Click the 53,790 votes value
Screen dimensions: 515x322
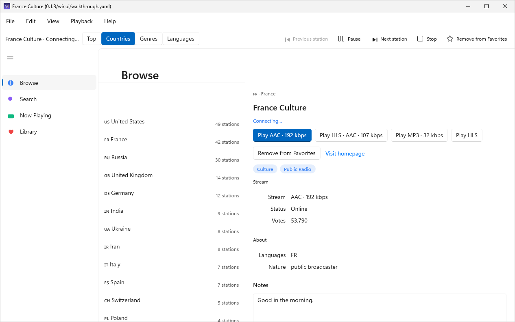point(299,220)
